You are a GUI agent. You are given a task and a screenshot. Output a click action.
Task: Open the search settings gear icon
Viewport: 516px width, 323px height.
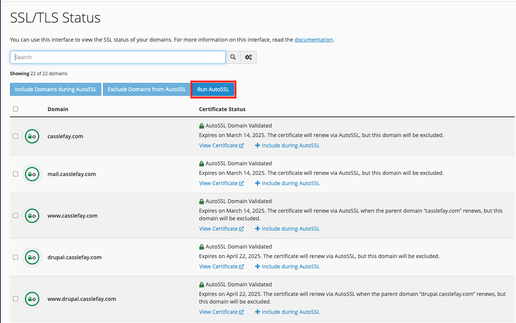(249, 57)
